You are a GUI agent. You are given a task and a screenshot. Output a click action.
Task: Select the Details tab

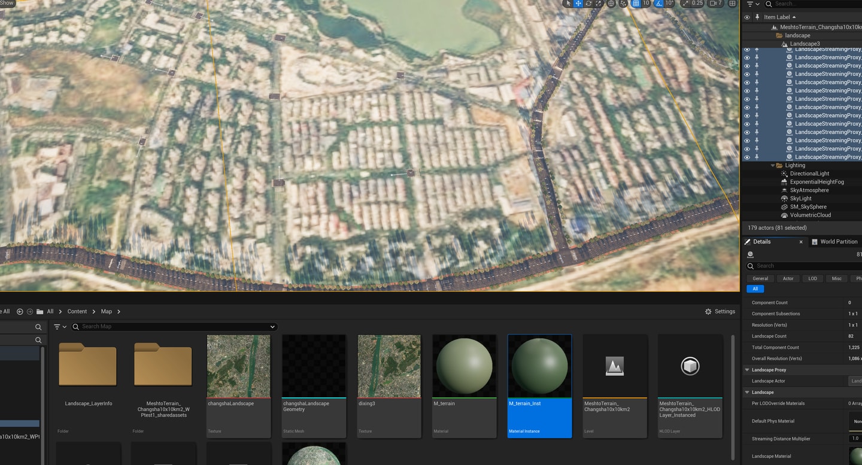pos(762,242)
